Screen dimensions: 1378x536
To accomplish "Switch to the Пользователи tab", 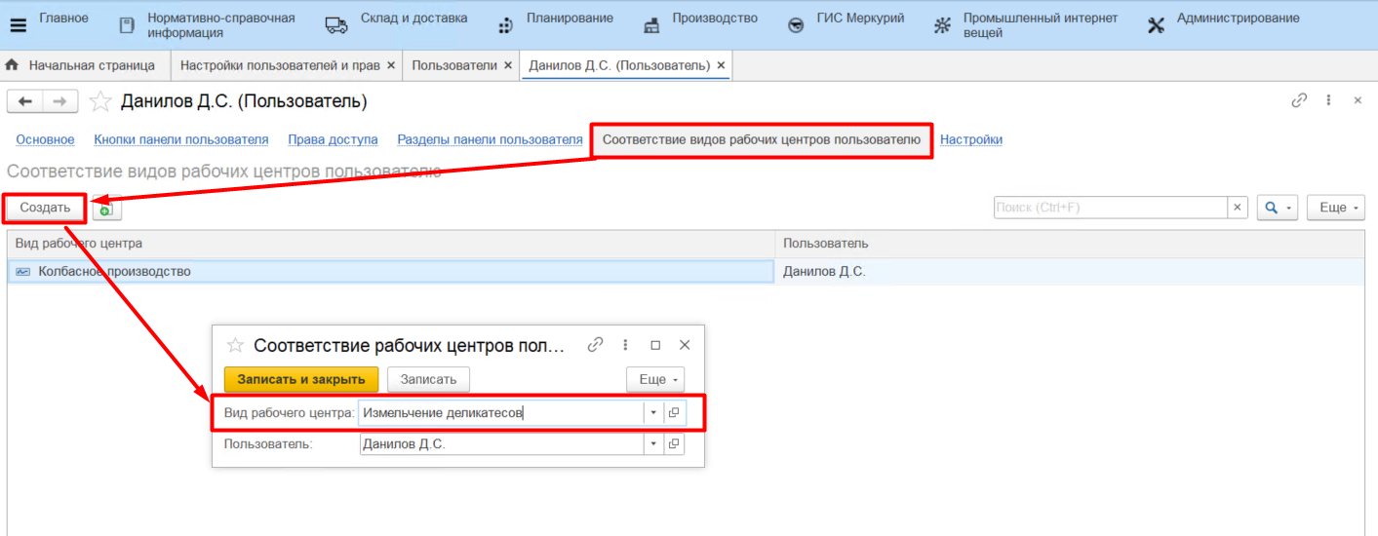I will click(x=454, y=65).
